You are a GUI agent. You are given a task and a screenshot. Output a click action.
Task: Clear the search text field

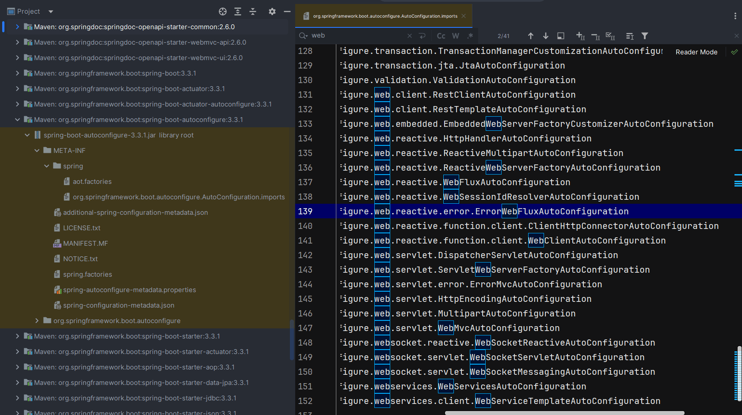[410, 36]
